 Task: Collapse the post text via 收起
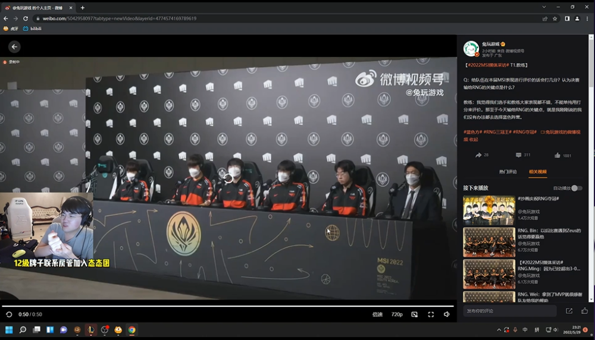pos(474,140)
